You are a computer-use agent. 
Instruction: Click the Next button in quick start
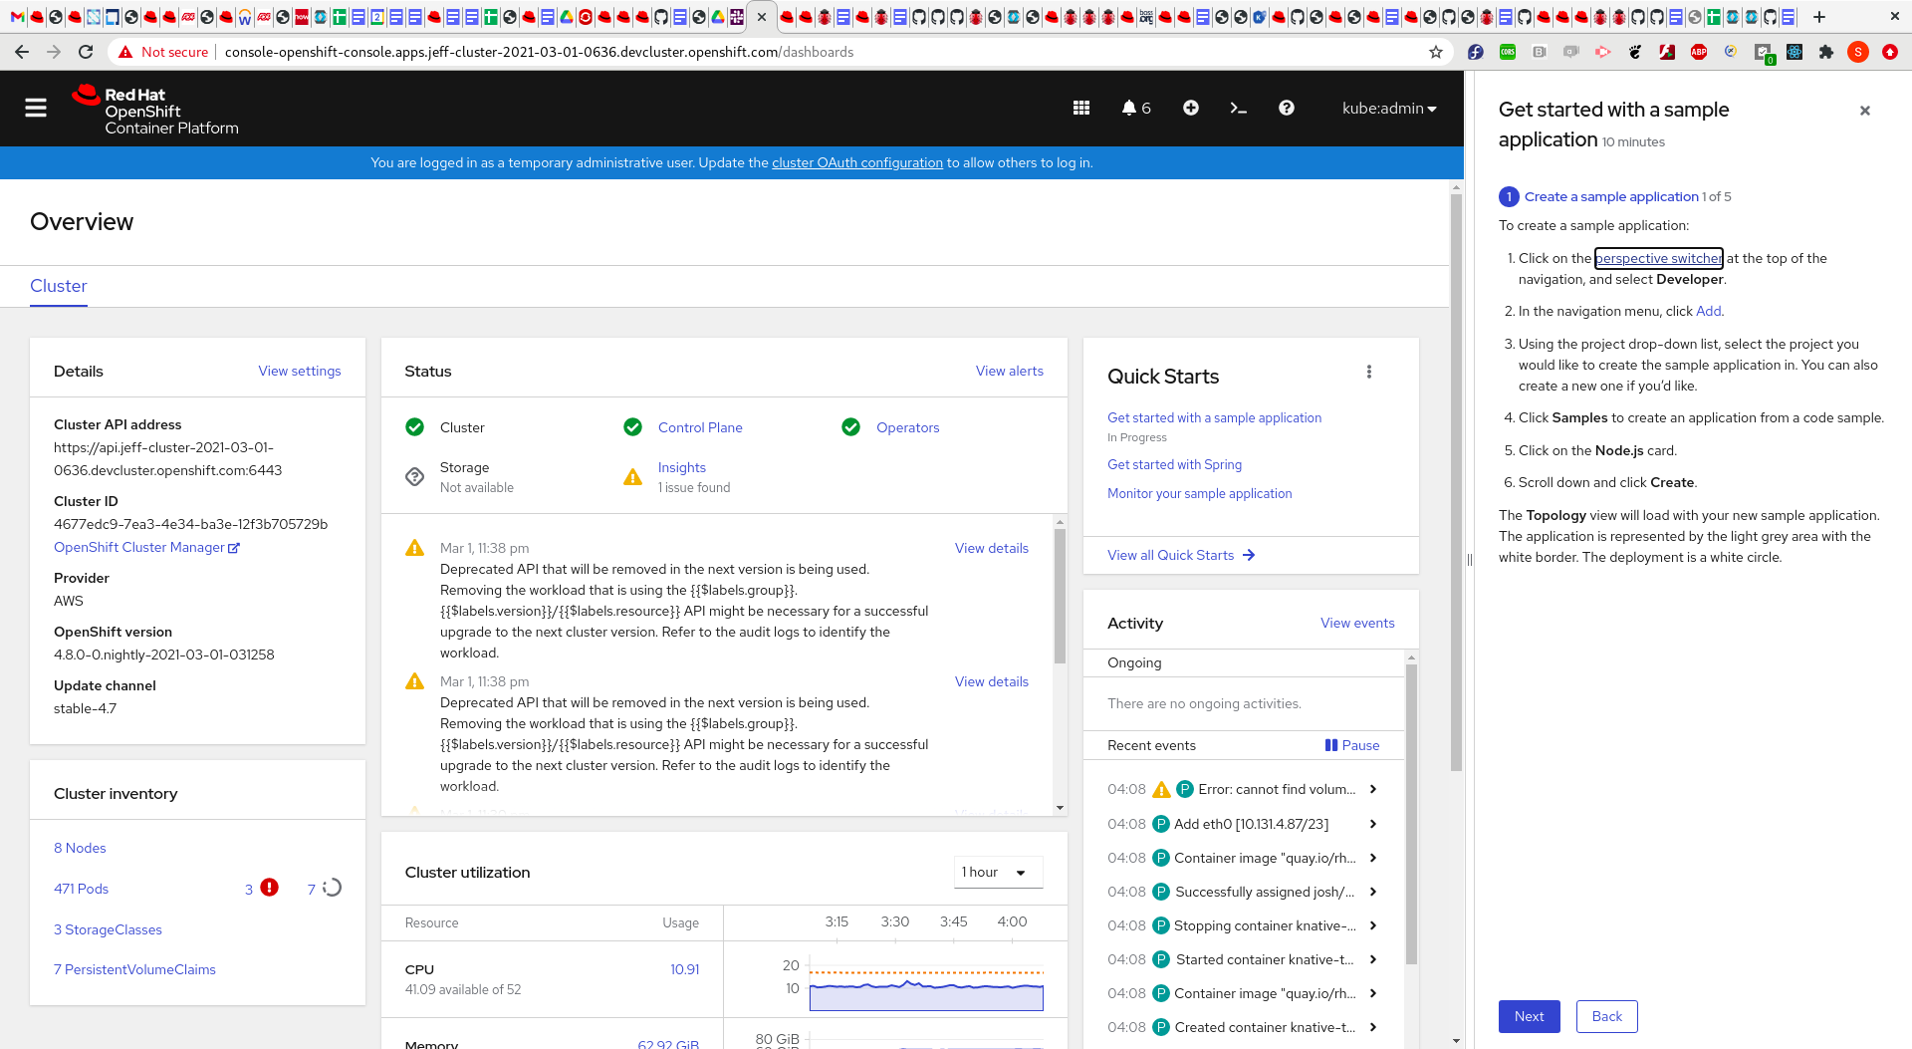coord(1529,1017)
